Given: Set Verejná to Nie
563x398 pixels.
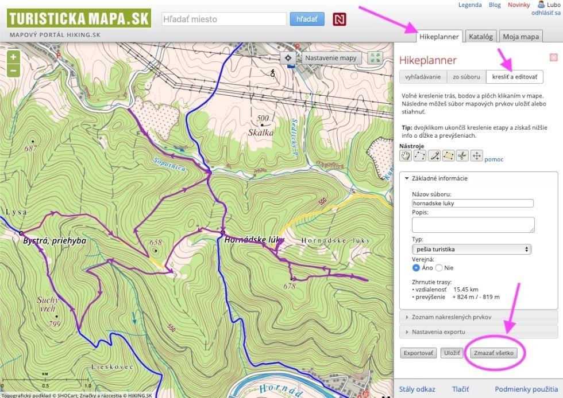Looking at the screenshot, I should tap(439, 267).
